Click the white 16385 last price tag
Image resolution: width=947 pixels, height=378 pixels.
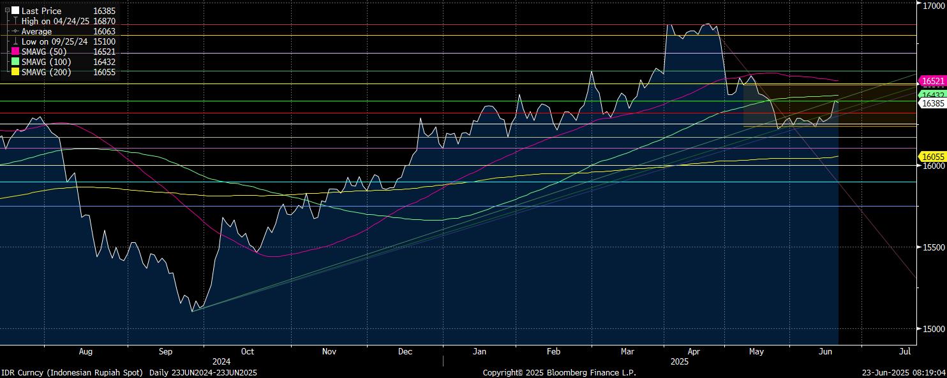(932, 103)
